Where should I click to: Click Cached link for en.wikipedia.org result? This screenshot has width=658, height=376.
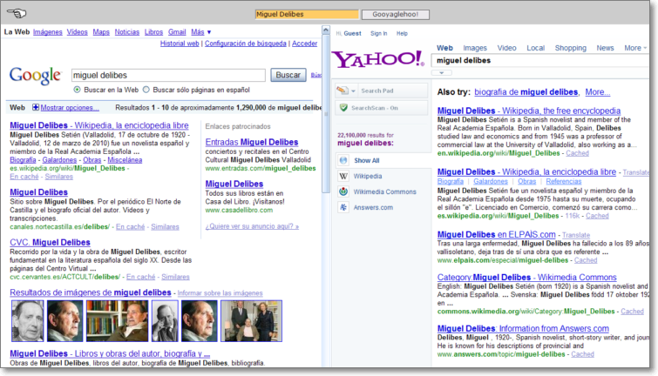coord(577,153)
